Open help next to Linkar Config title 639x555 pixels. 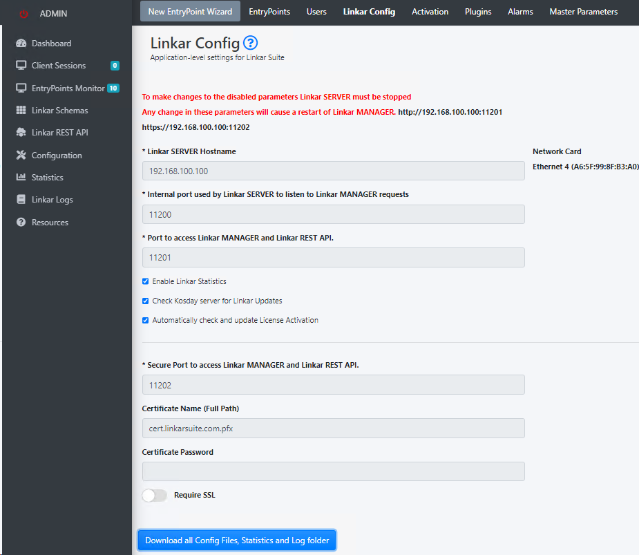250,42
